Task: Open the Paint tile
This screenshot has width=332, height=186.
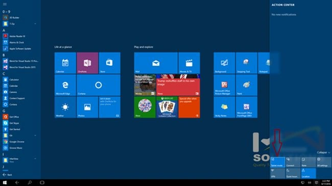Action: 247,85
